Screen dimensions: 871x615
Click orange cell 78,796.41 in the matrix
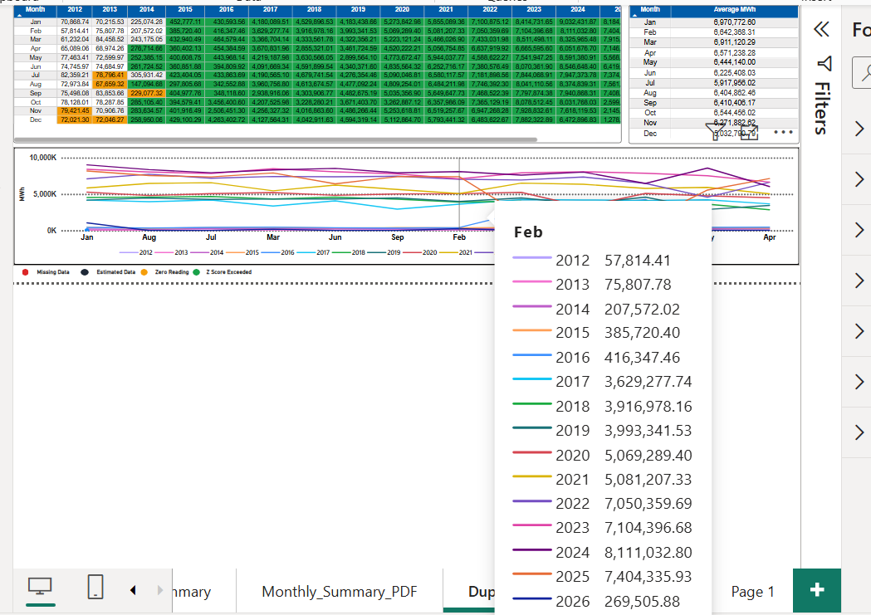click(110, 75)
